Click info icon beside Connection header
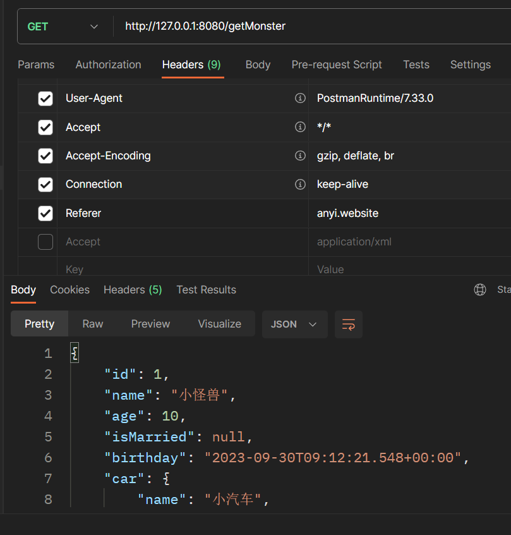Screen dimensions: 511x535 pos(300,185)
